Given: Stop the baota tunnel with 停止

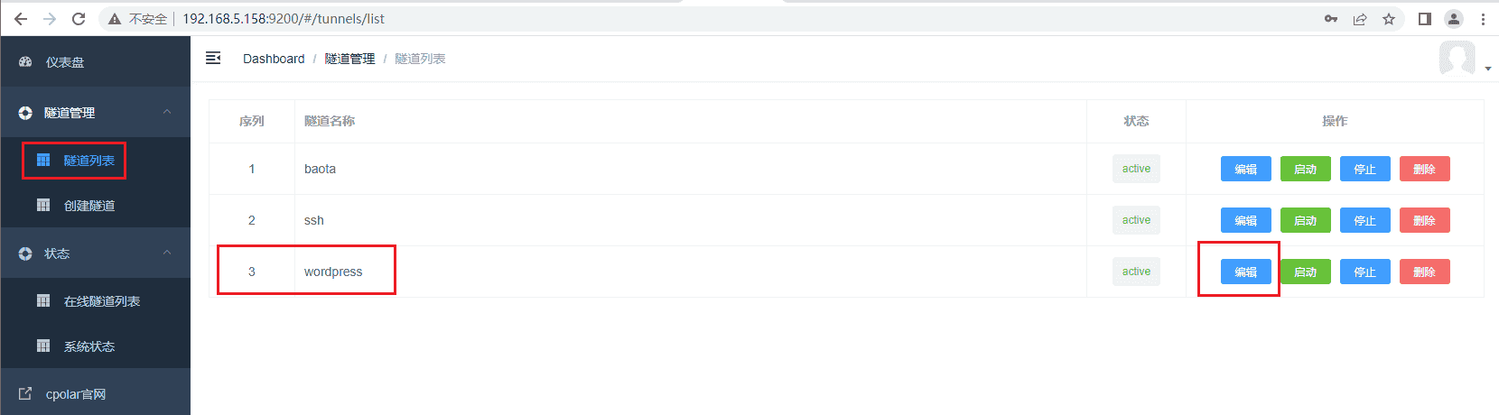Looking at the screenshot, I should coord(1364,169).
